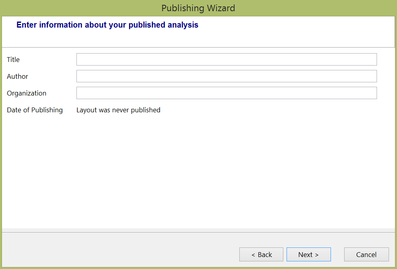Click the Title text input field
The image size is (397, 269).
pyautogui.click(x=227, y=59)
